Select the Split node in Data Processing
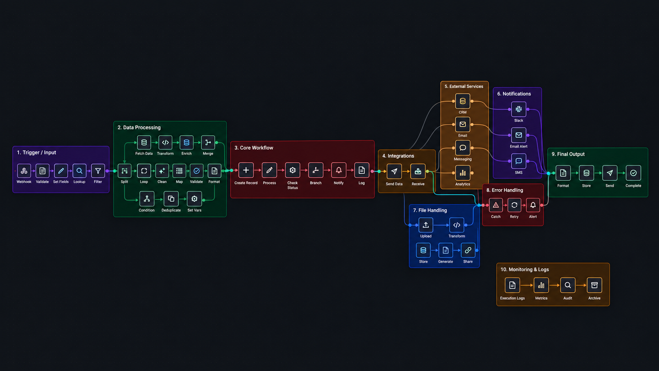Screen dimensions: 659x371 coord(125,171)
